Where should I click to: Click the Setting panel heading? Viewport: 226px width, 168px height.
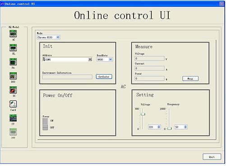145,95
